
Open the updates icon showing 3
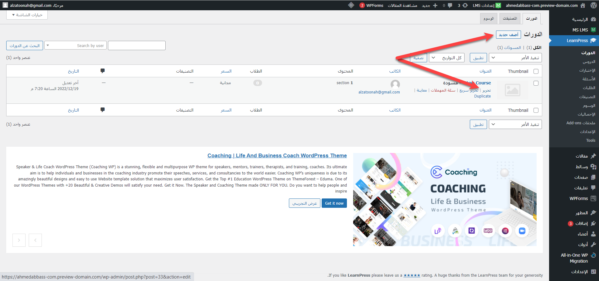(465, 5)
